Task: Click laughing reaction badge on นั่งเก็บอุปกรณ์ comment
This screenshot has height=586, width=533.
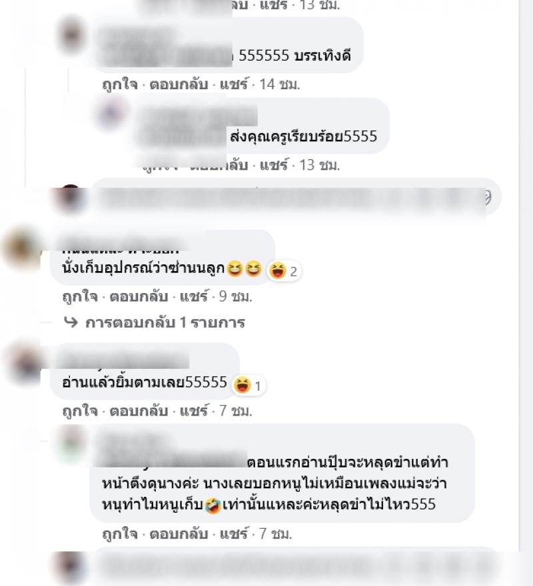Action: coord(284,271)
